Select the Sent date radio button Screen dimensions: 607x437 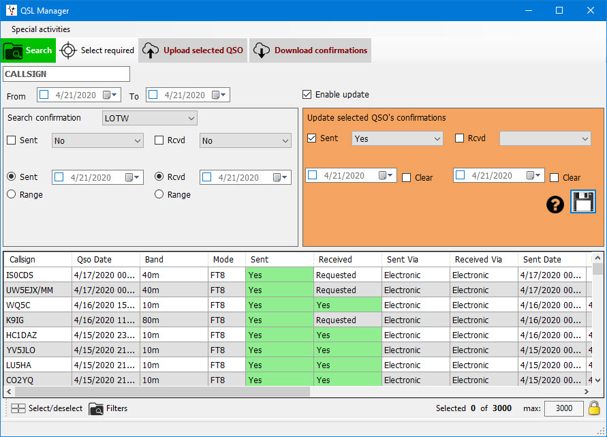12,177
